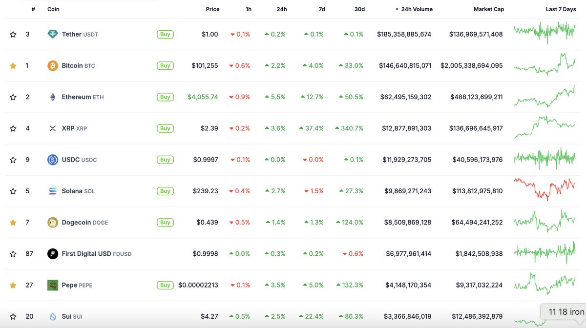Click Buy button in XRP row
Viewport: 586px width, 328px height.
pos(165,128)
